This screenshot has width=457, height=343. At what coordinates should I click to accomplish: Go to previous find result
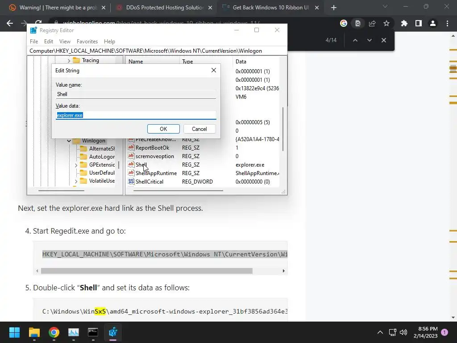click(x=355, y=40)
